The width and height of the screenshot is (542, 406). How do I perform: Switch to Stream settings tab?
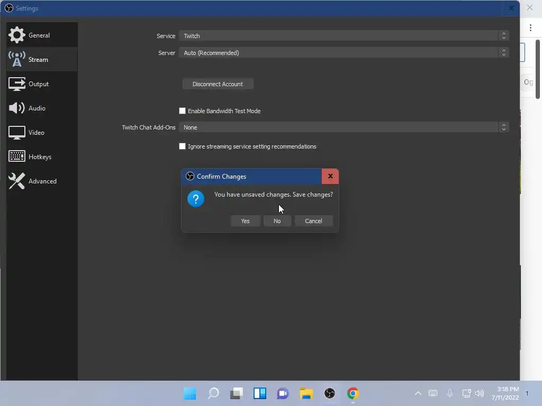coord(42,59)
